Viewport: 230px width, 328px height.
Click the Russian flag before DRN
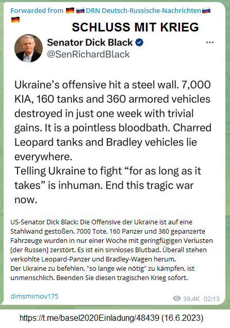tap(80, 10)
